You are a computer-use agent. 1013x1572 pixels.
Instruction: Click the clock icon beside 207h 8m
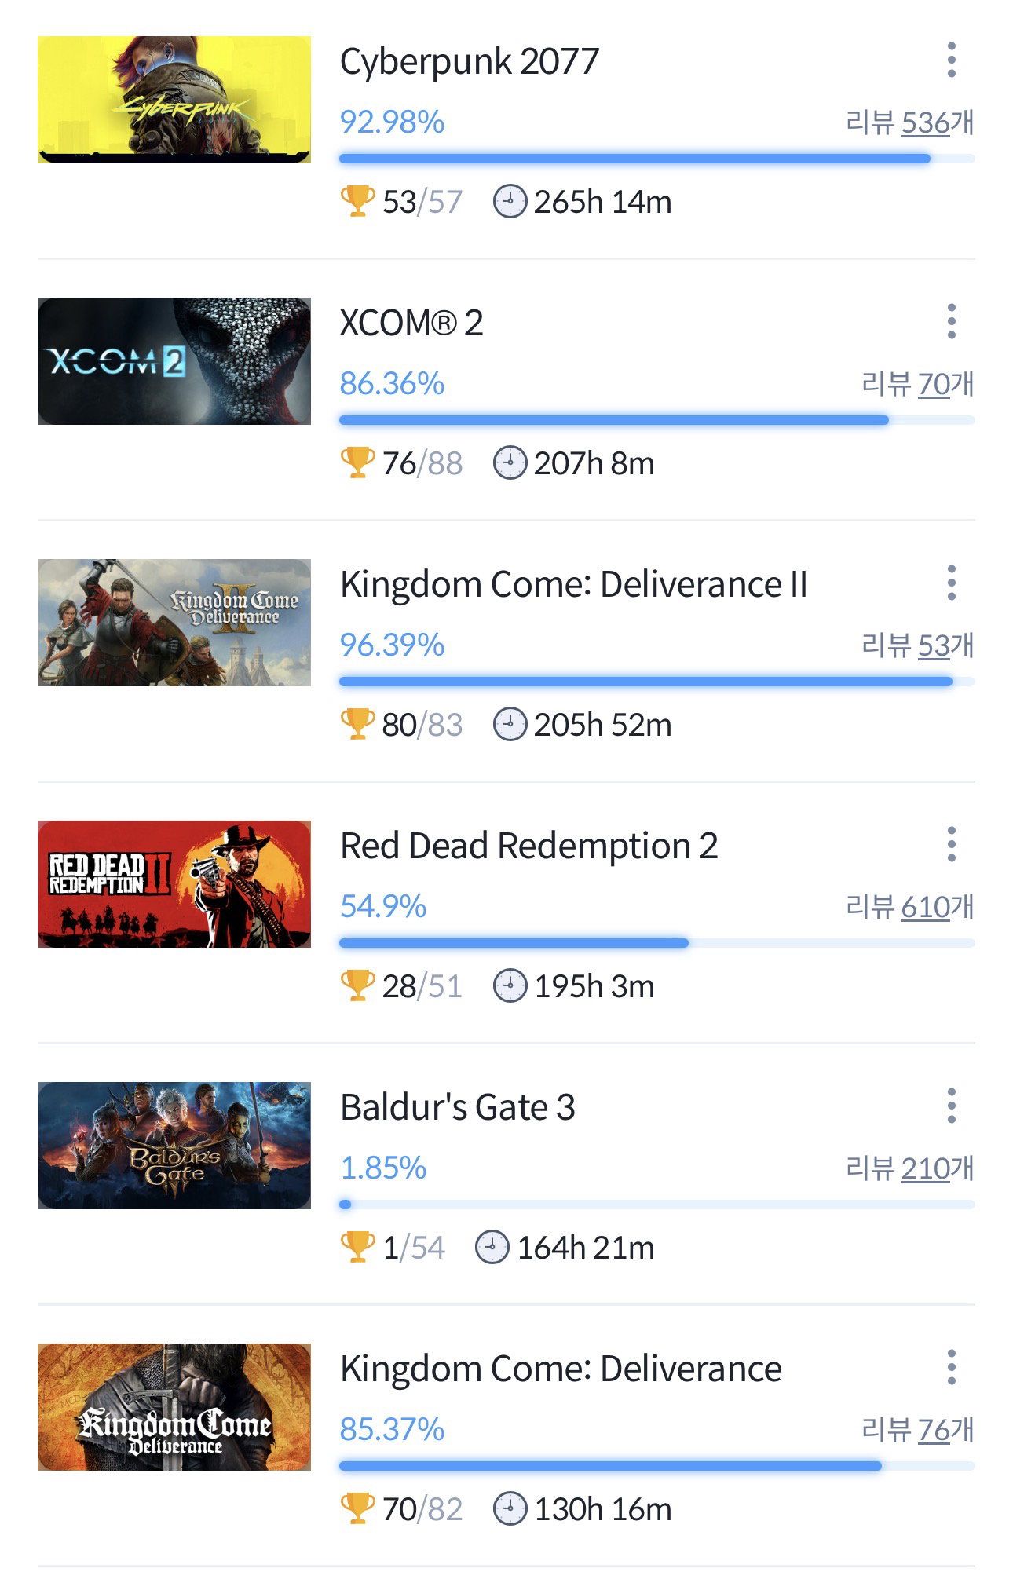click(x=509, y=462)
